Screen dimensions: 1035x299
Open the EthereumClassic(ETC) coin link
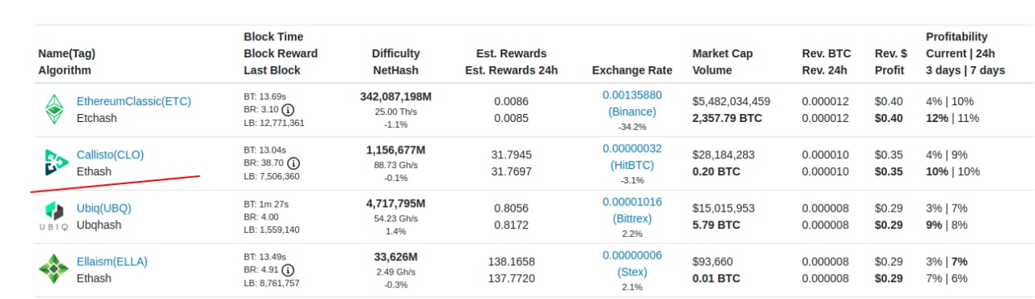pyautogui.click(x=133, y=101)
